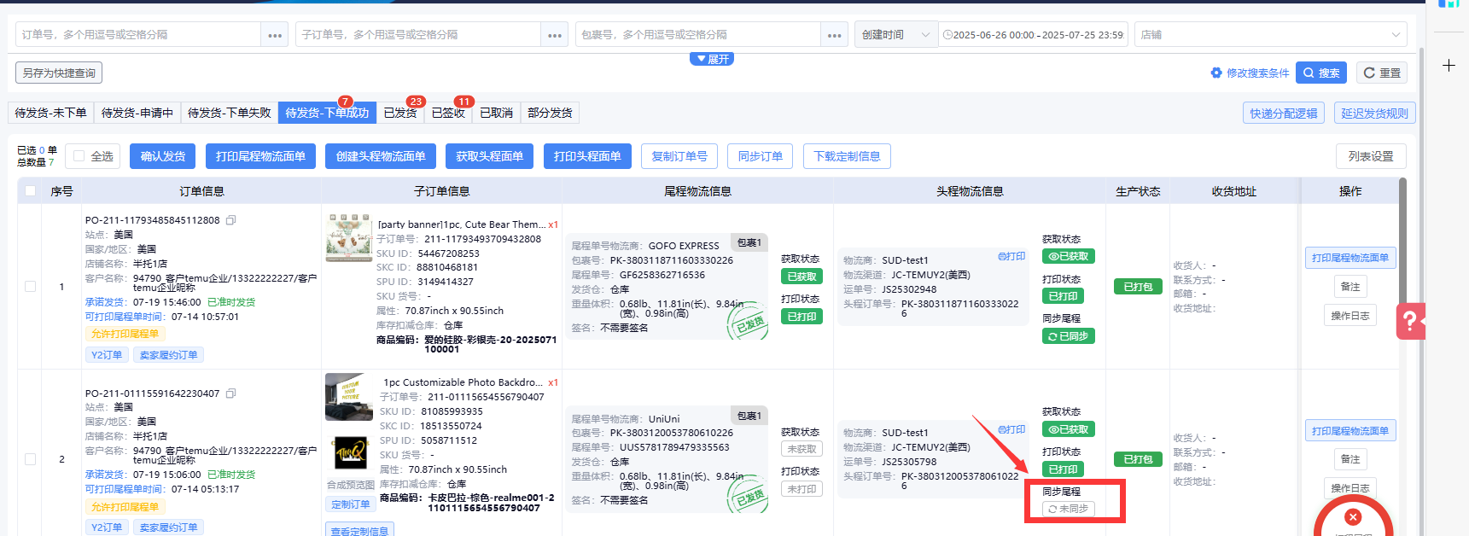Click the 已同步 sync badge in row 1
The height and width of the screenshot is (536, 1469).
[1068, 336]
